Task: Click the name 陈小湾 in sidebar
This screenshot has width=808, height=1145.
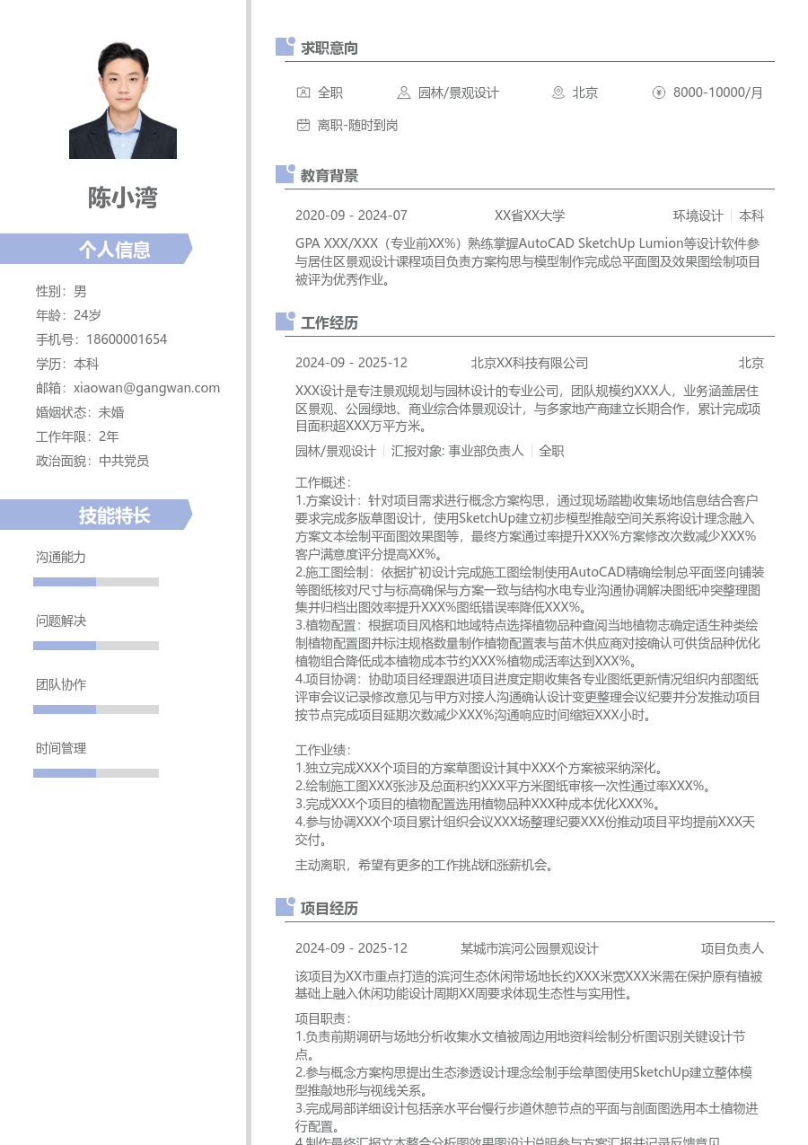Action: coord(123,198)
